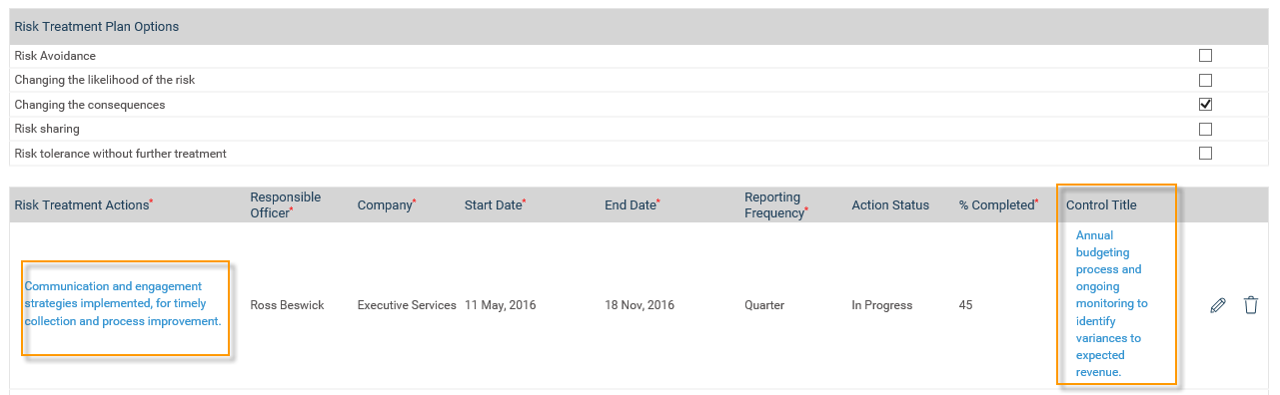
Task: Select the Company column header
Action: (x=387, y=204)
